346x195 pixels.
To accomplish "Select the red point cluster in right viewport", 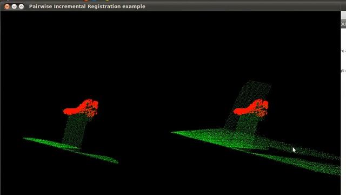I will tap(251, 108).
